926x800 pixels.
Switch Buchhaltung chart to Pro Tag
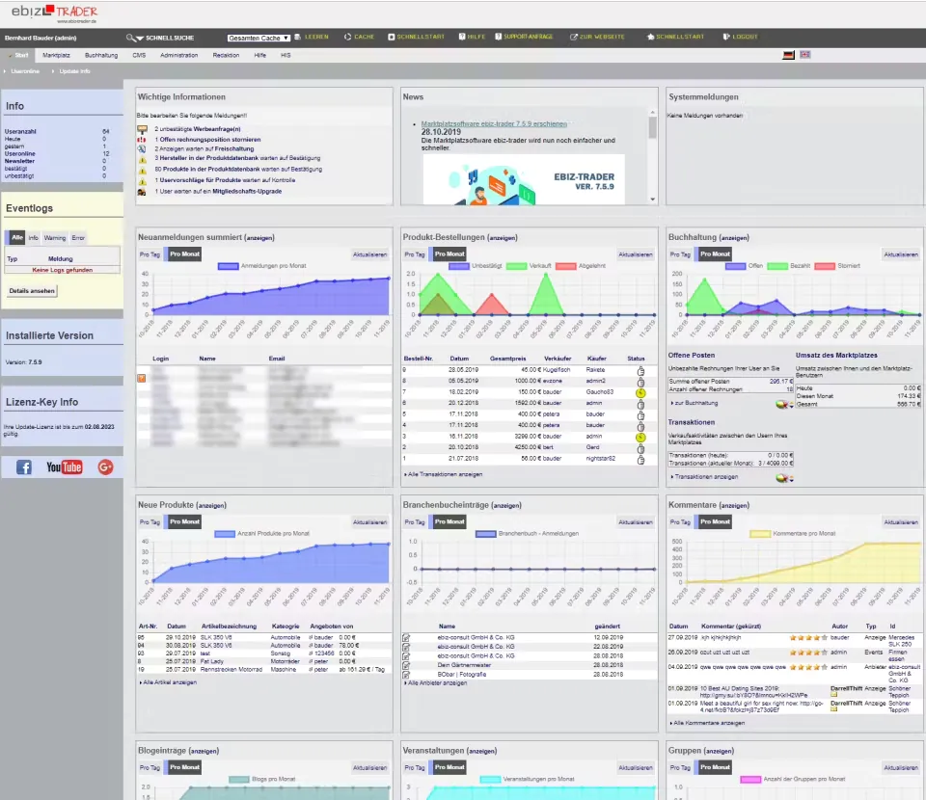(680, 254)
